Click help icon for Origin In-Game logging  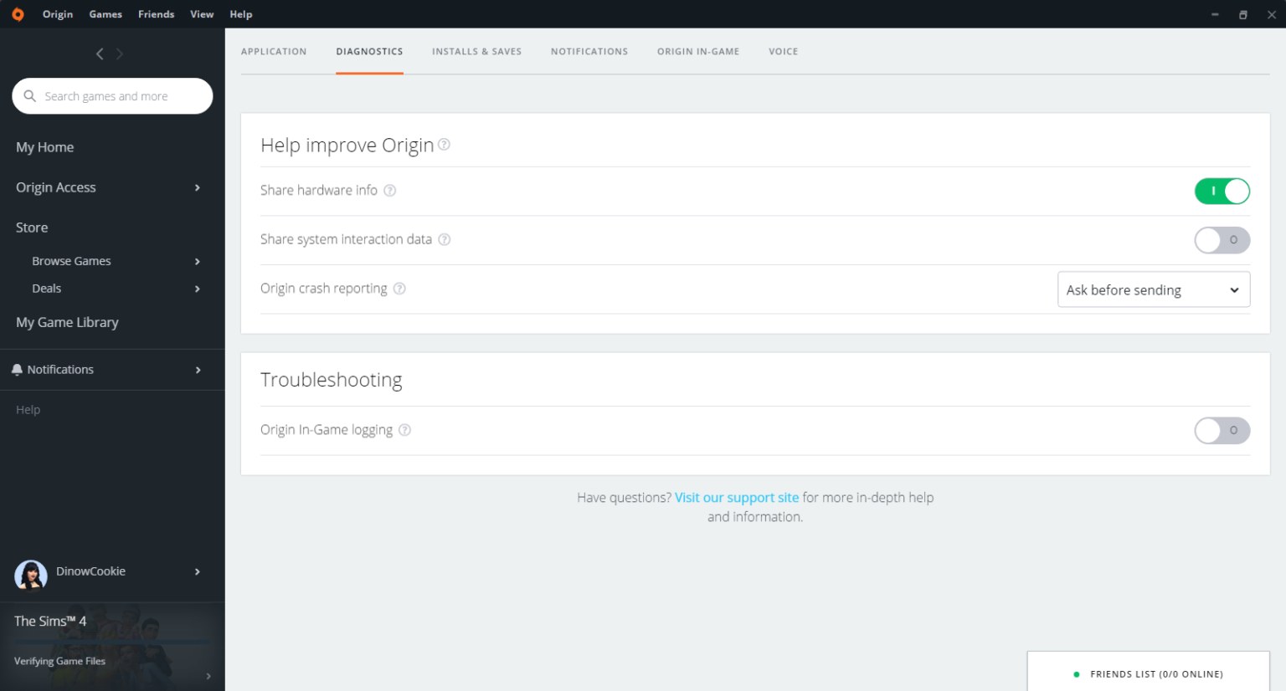tap(404, 430)
